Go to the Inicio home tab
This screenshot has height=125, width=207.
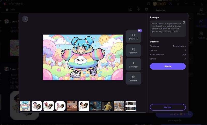[10, 10]
